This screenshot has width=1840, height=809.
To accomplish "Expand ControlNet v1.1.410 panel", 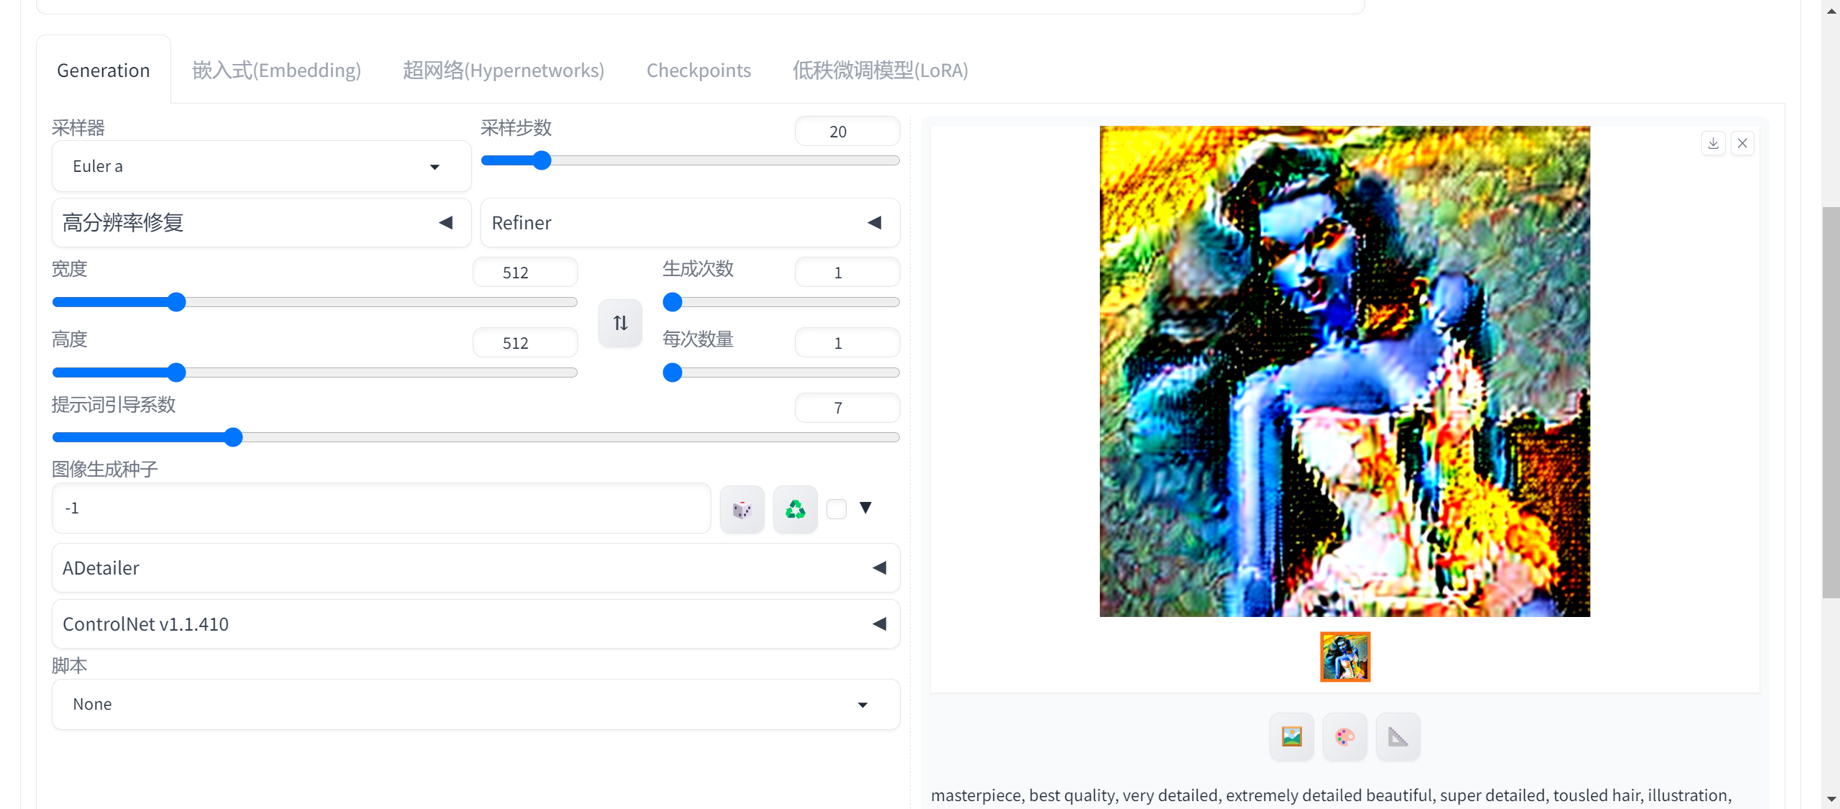I will [x=475, y=624].
